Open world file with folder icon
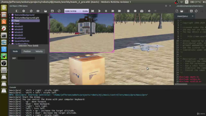206x116 pixels. tap(45, 11)
